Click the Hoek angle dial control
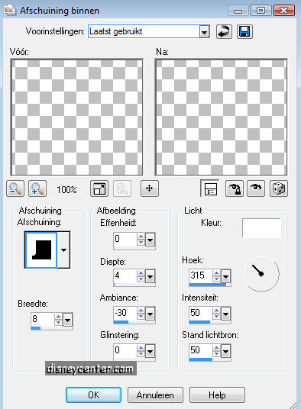 261,274
